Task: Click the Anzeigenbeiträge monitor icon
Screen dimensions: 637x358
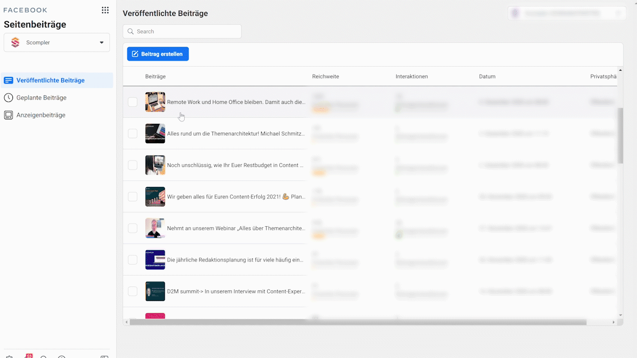Action: (x=8, y=115)
